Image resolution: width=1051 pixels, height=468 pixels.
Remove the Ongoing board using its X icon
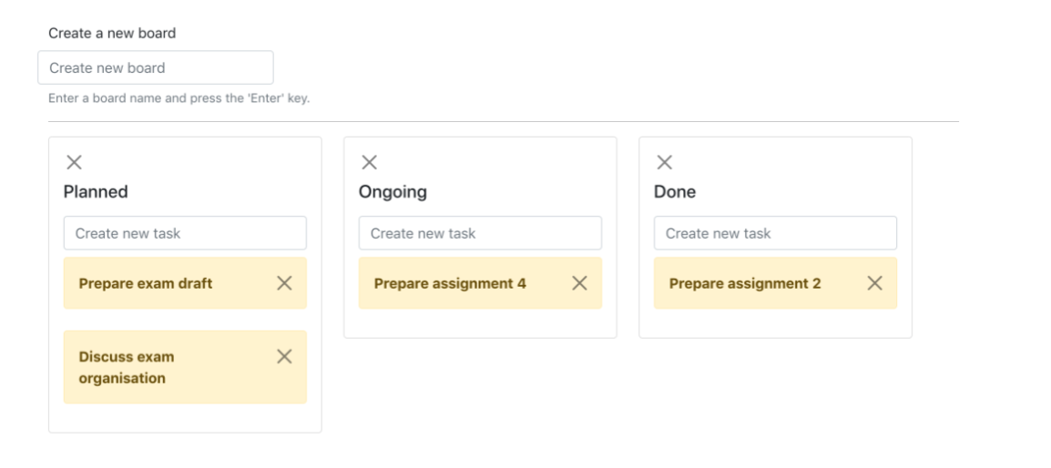point(369,162)
